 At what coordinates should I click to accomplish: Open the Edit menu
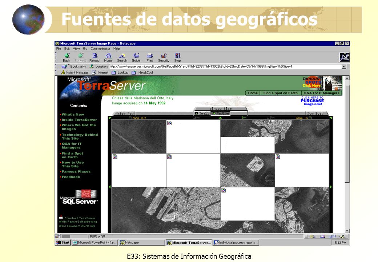tap(67, 48)
